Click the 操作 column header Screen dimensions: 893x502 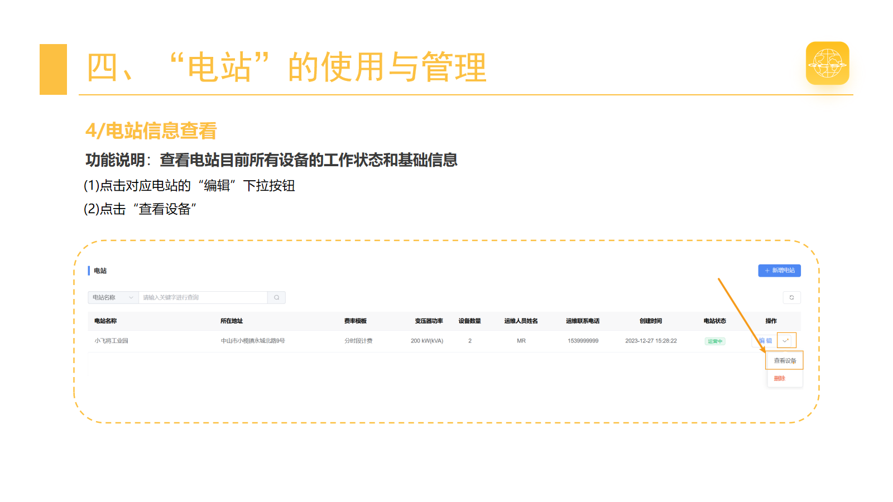coord(771,321)
